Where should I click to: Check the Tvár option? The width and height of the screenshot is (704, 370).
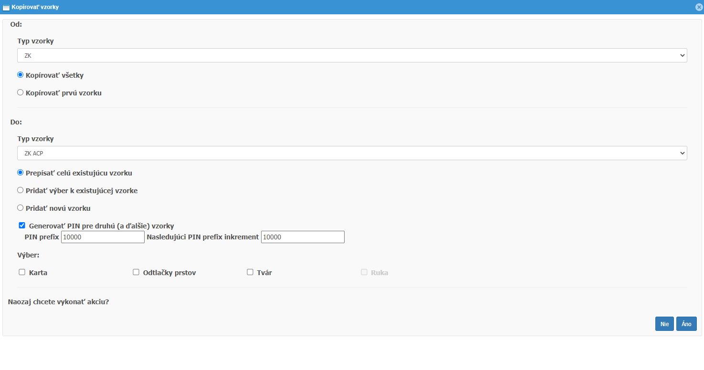click(250, 272)
